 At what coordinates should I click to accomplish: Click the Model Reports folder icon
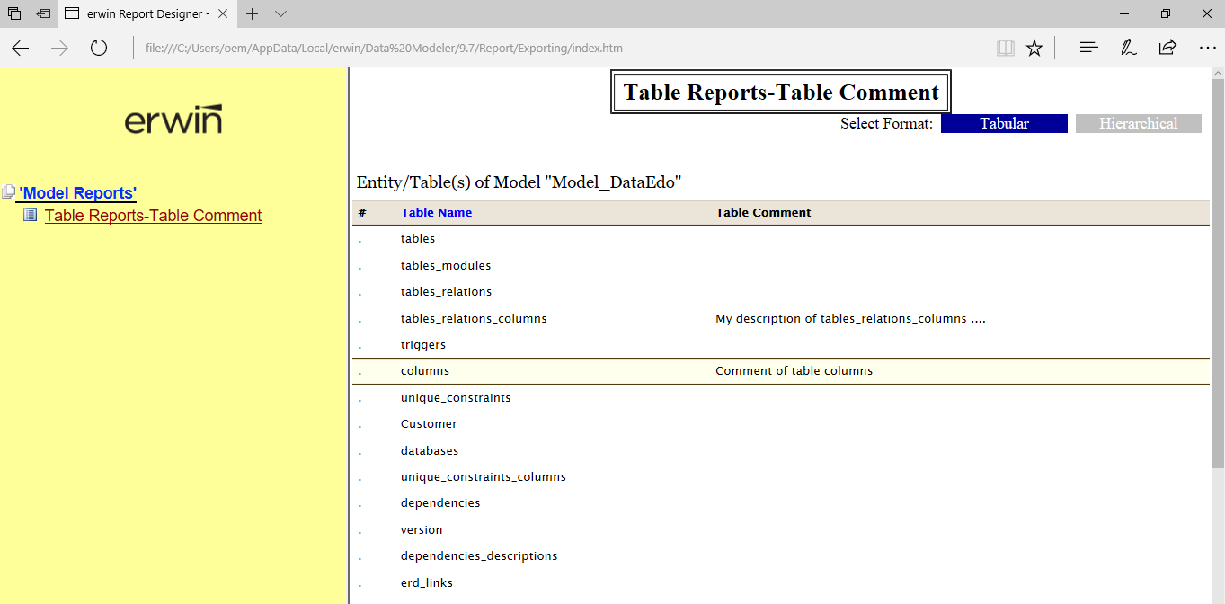(x=9, y=192)
